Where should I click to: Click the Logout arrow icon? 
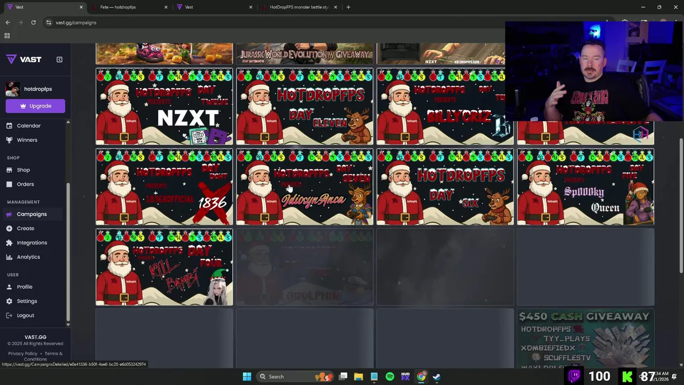pyautogui.click(x=9, y=315)
